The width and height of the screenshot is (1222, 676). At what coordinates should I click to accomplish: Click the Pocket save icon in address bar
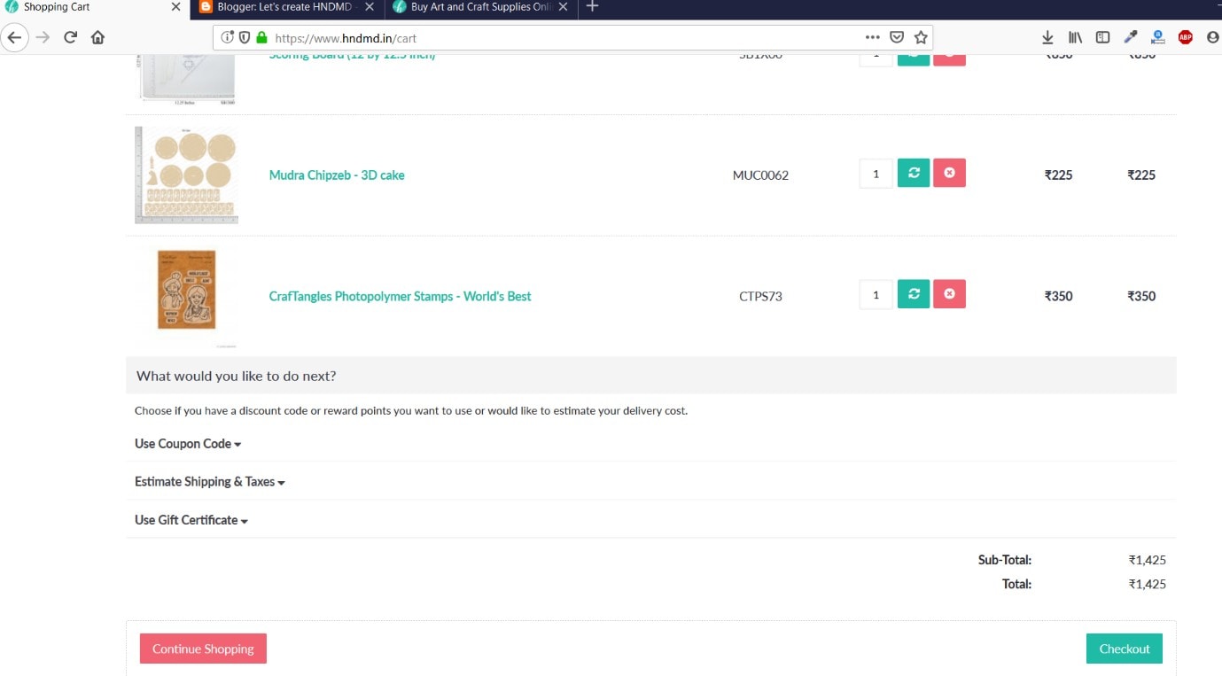(x=897, y=37)
